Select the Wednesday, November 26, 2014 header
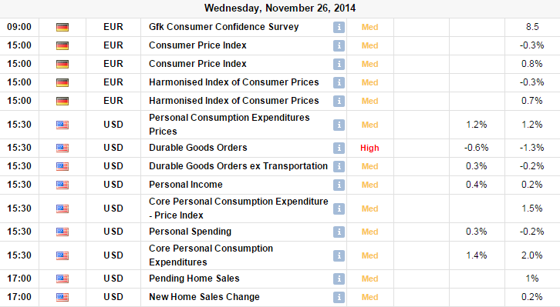The image size is (560, 307). point(280,8)
